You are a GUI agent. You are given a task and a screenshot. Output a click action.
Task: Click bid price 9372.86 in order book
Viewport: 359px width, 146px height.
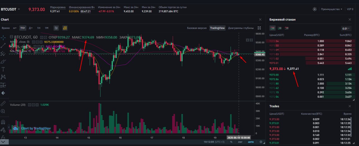pos(274,79)
